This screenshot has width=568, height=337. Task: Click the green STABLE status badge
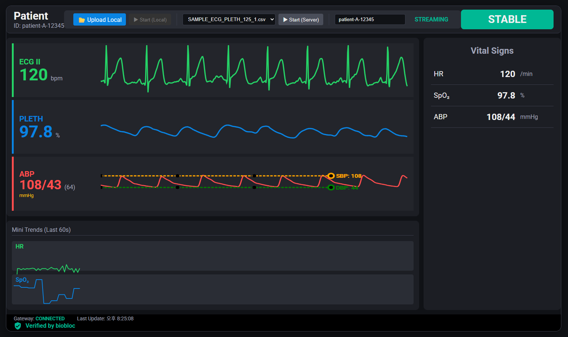(507, 19)
